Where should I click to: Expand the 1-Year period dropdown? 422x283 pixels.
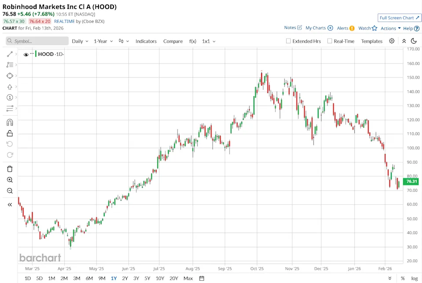pyautogui.click(x=103, y=41)
